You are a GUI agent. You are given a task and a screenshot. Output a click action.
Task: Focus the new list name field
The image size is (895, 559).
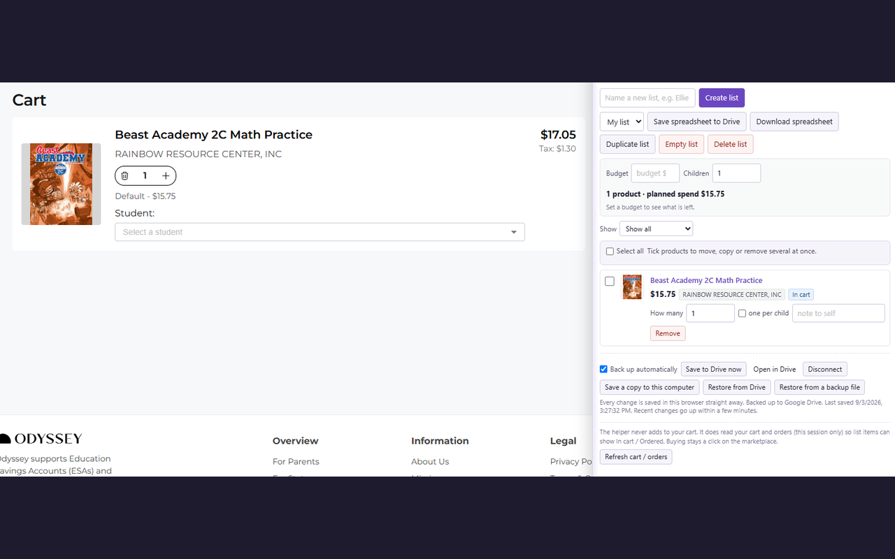pyautogui.click(x=647, y=98)
